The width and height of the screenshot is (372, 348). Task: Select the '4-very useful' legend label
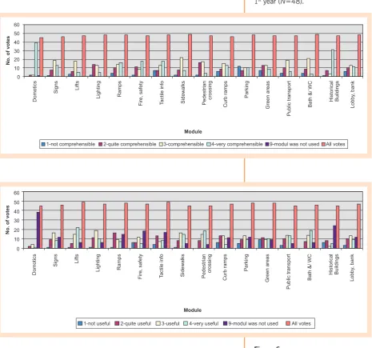[204, 323]
